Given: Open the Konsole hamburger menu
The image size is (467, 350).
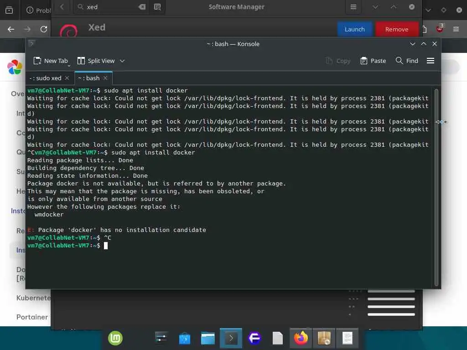Looking at the screenshot, I should [x=431, y=61].
